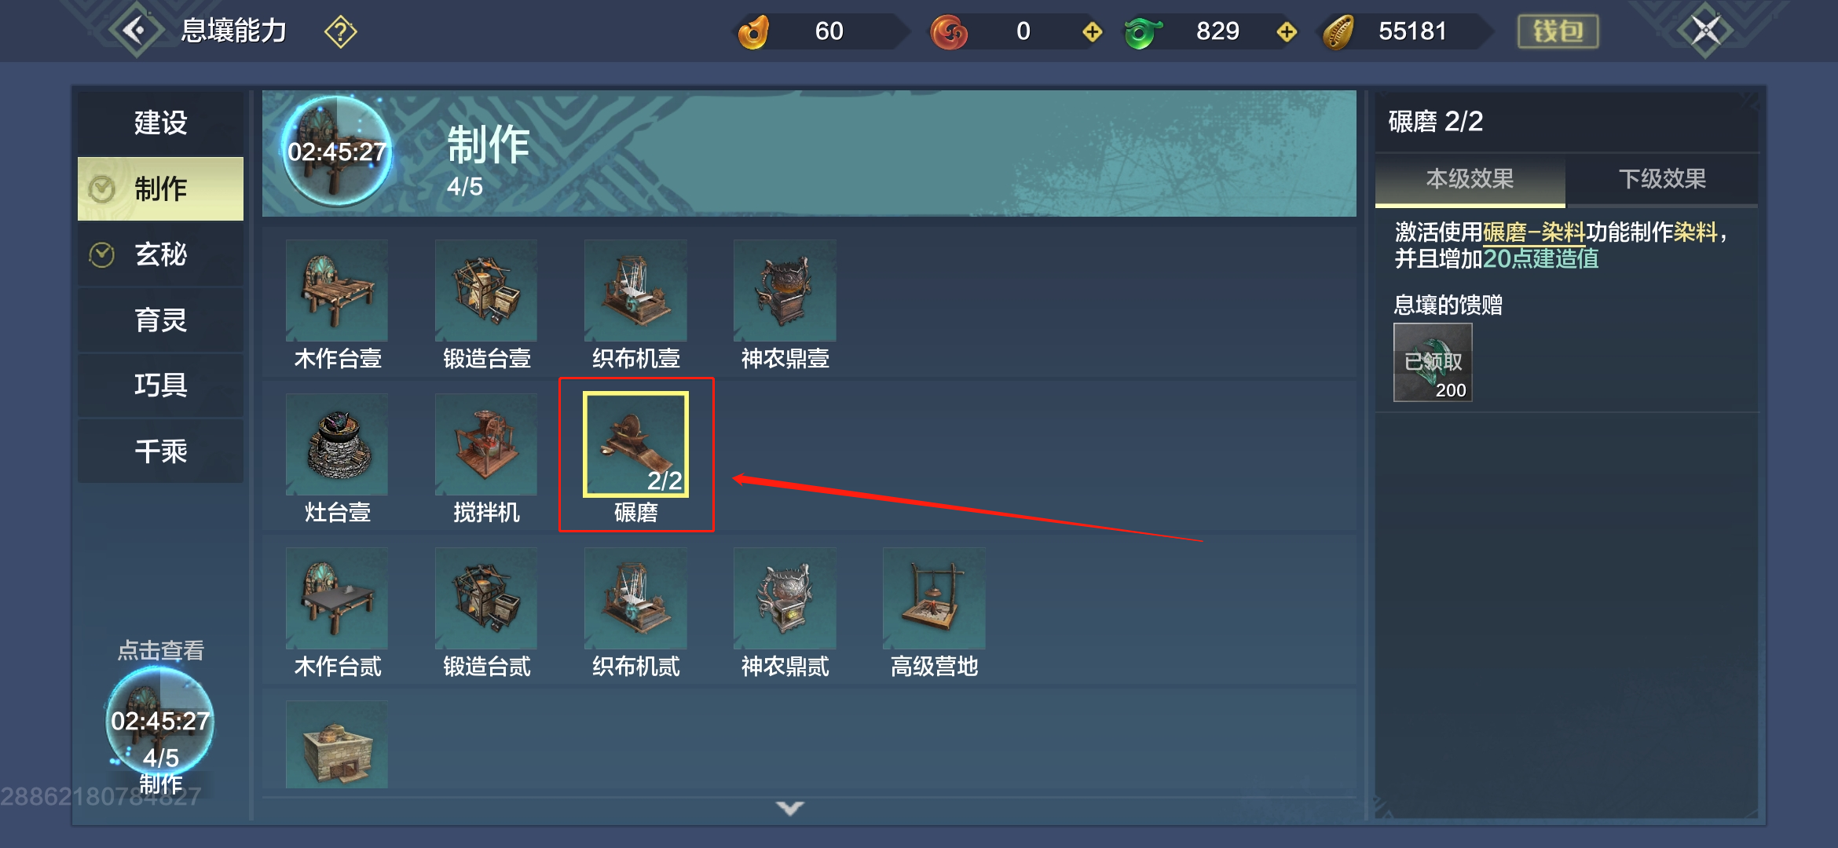Expand the list with the down chevron
Viewport: 1838px width, 848px height.
790,808
